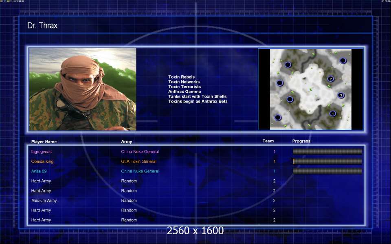The height and width of the screenshot is (244, 391).
Task: Select player Anas 09 in the list
Action: (x=39, y=171)
